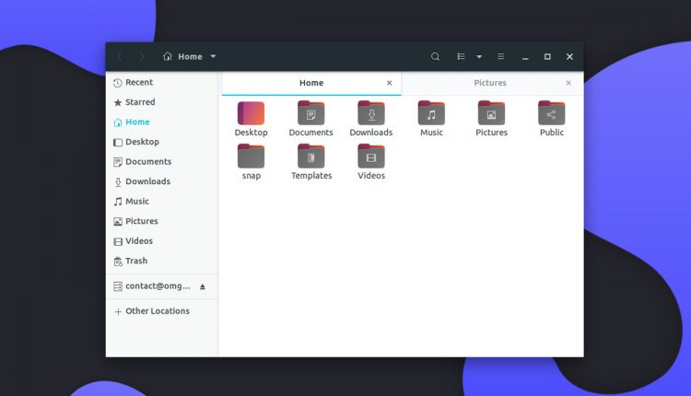Open Other Locations in the sidebar

click(x=162, y=311)
